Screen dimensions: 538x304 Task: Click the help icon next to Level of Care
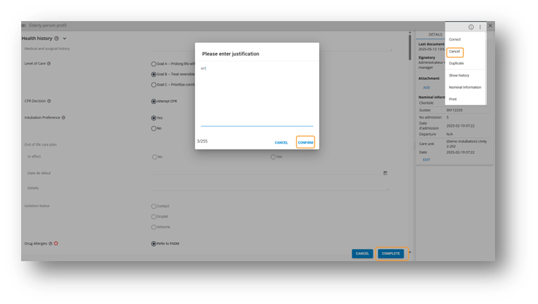49,64
